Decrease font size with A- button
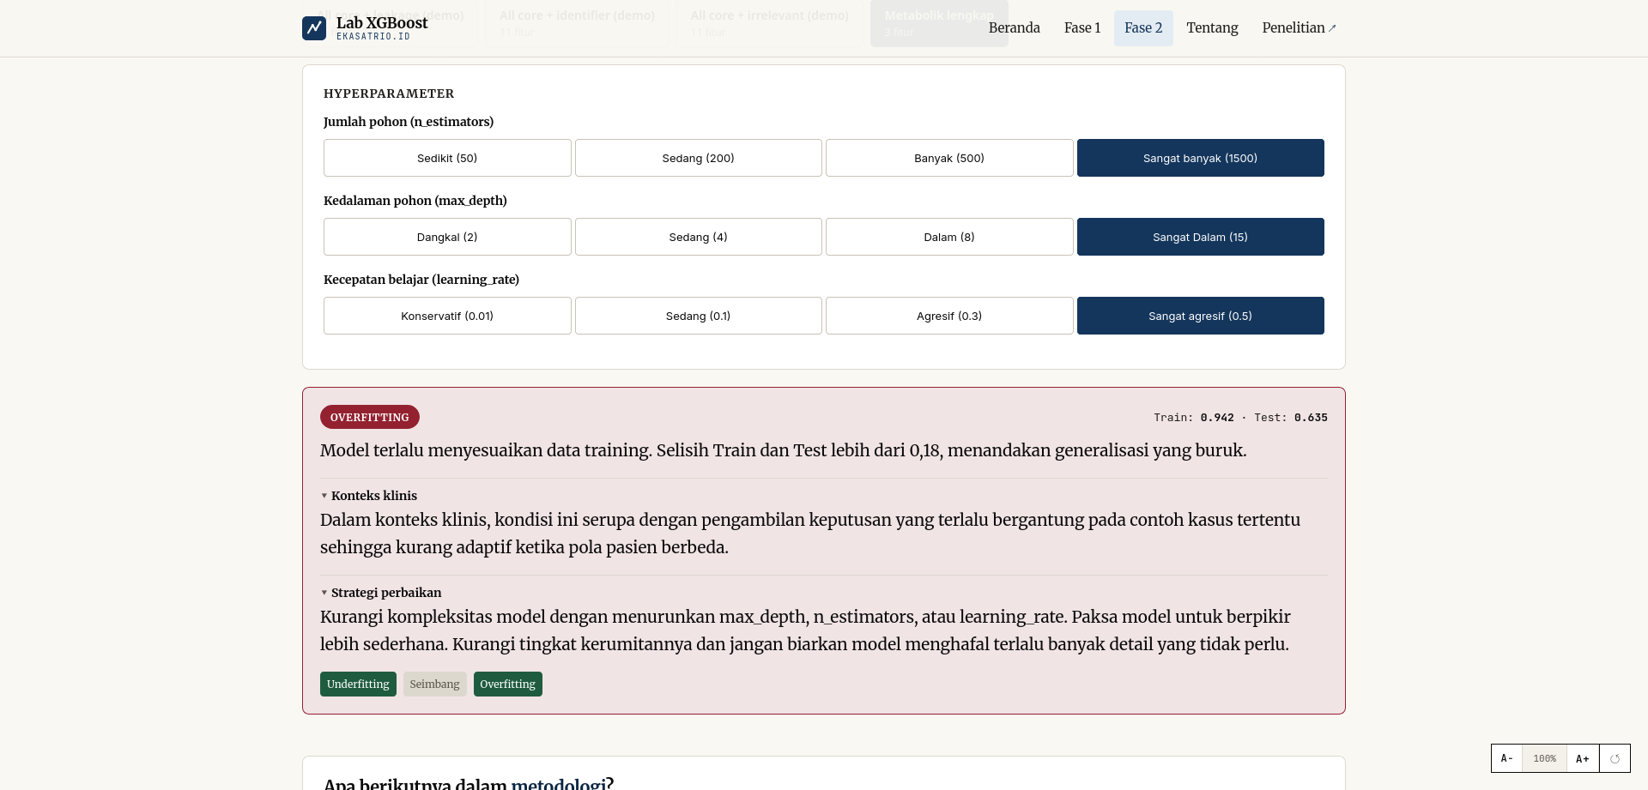The height and width of the screenshot is (790, 1648). (1506, 758)
